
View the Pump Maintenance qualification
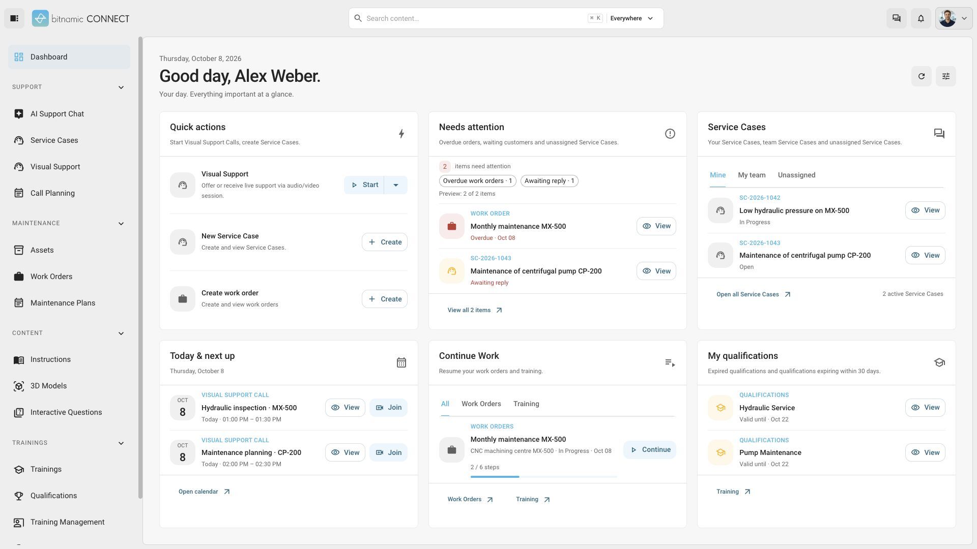pyautogui.click(x=925, y=452)
